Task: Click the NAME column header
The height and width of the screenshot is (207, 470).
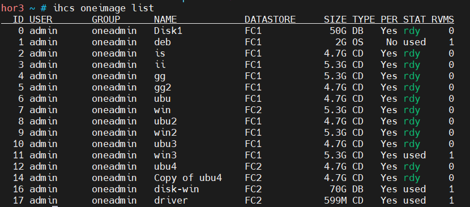Action: pos(165,19)
